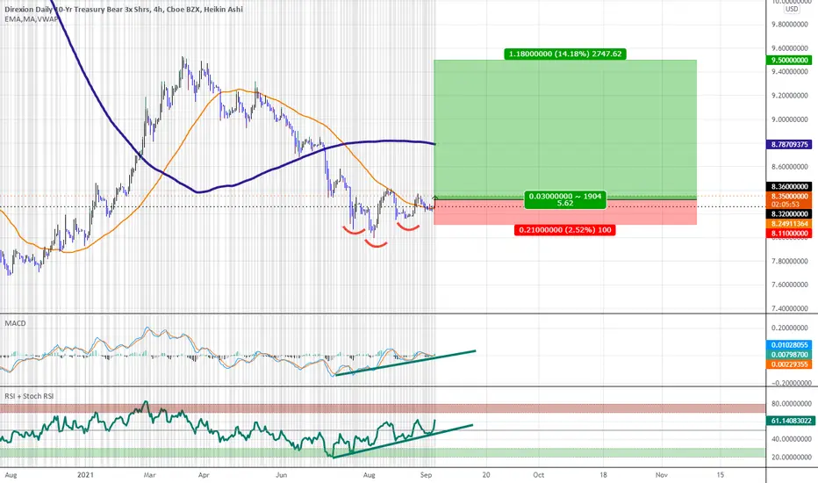Select the green trendline on RSI pane
The image size is (818, 483).
[403, 442]
